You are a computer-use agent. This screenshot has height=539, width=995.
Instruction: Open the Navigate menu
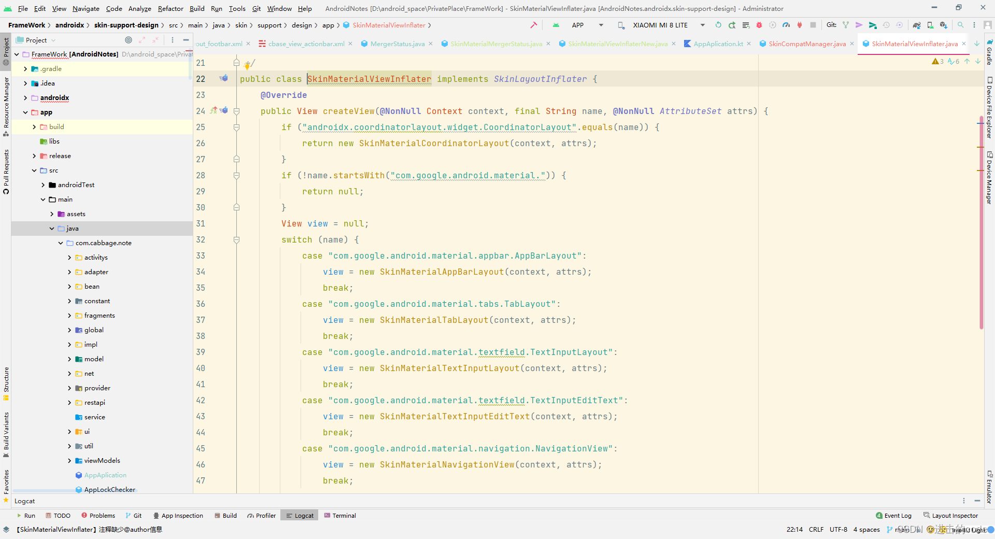click(x=86, y=8)
